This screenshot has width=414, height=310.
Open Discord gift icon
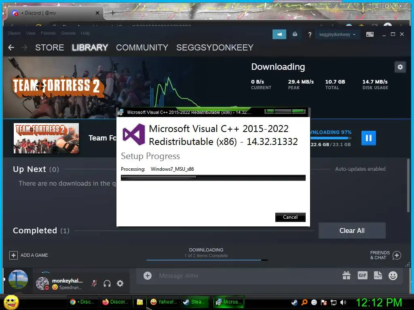pyautogui.click(x=346, y=276)
